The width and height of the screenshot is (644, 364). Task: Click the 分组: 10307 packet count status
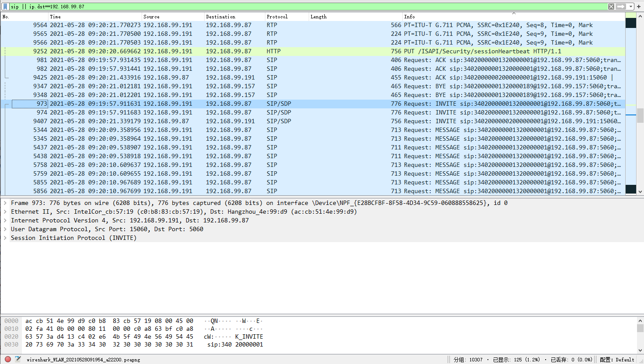[x=468, y=360]
